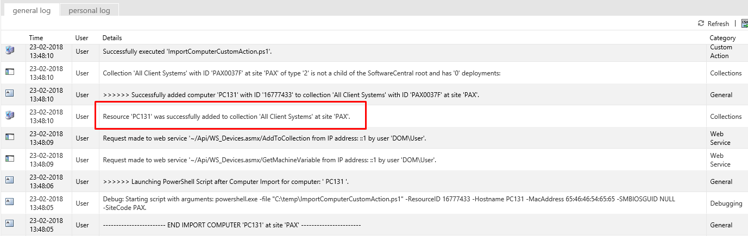Click the CSV export icon

coord(744,23)
